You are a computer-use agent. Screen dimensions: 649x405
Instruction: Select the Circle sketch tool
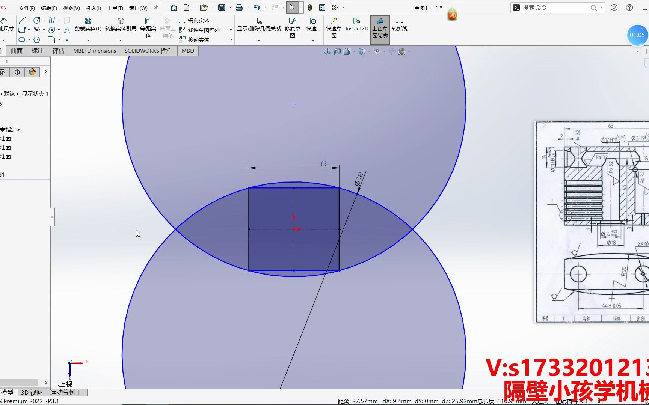click(37, 20)
